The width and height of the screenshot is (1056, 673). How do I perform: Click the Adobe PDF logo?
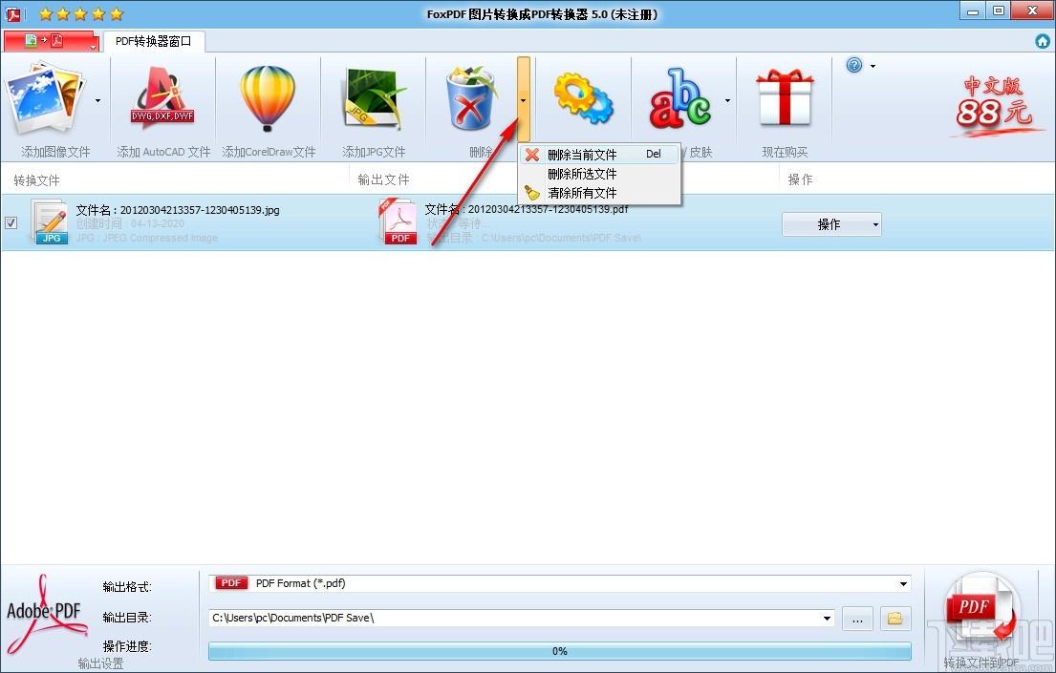pyautogui.click(x=47, y=614)
